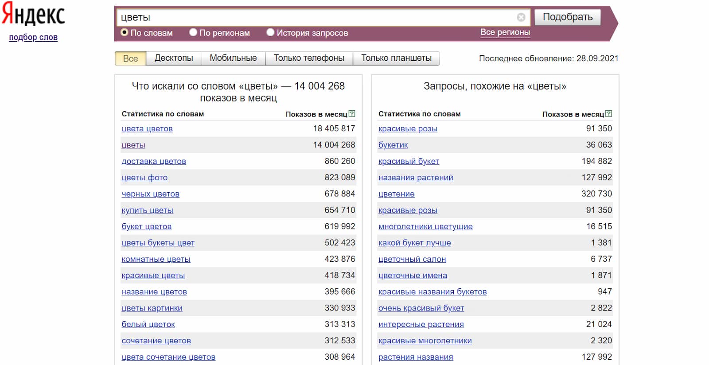Open the "цветочный салон" similar query
Image resolution: width=709 pixels, height=365 pixels.
click(x=412, y=259)
